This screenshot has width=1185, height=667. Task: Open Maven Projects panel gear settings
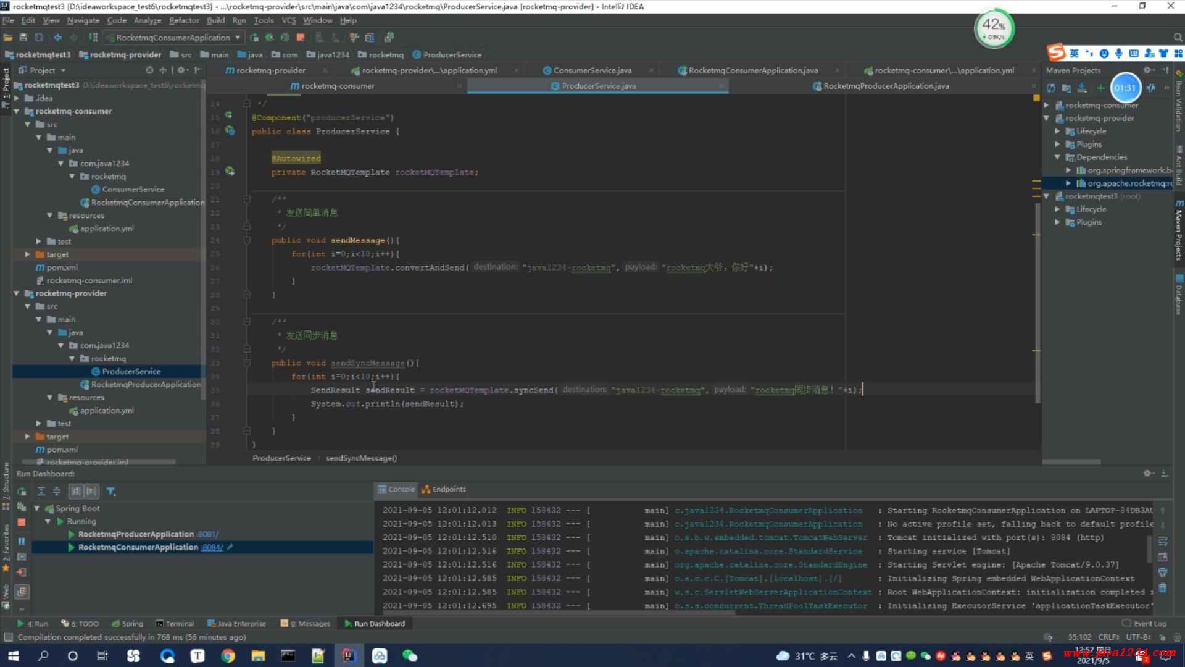tap(1147, 70)
